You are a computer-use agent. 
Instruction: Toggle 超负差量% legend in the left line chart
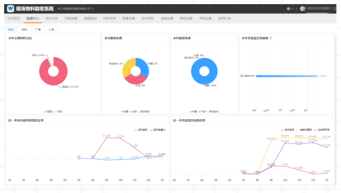[158, 130]
